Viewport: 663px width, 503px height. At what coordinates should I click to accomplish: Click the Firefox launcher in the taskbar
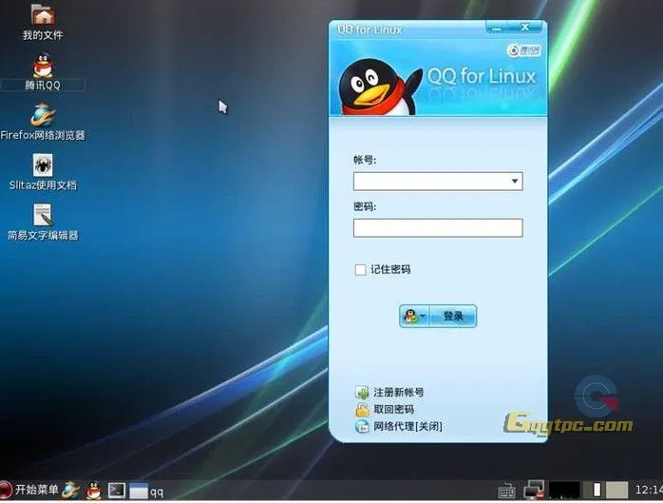(x=70, y=491)
